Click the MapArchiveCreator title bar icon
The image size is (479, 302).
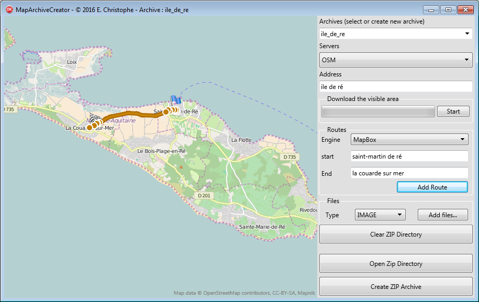(x=9, y=10)
